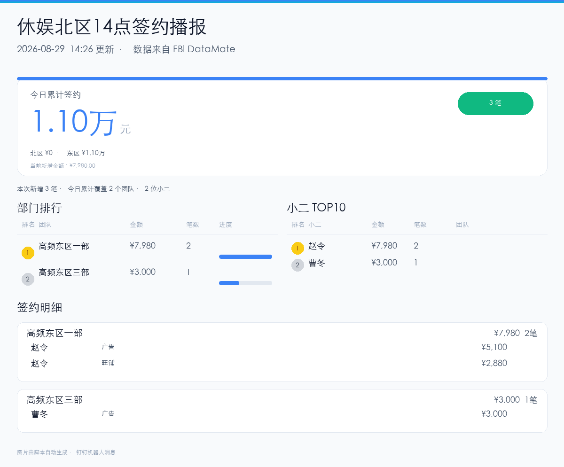Click ¥7,980 amount in 部门排行 row
This screenshot has height=467, width=564.
[x=142, y=246]
